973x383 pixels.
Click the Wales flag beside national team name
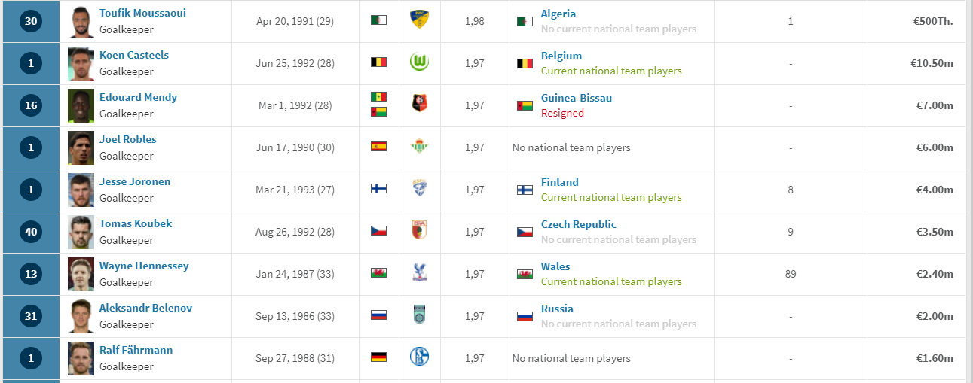pyautogui.click(x=524, y=274)
